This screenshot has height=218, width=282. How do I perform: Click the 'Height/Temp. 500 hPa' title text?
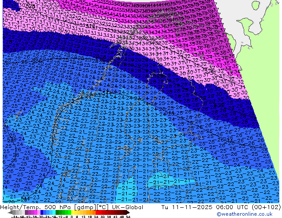pyautogui.click(x=35, y=207)
